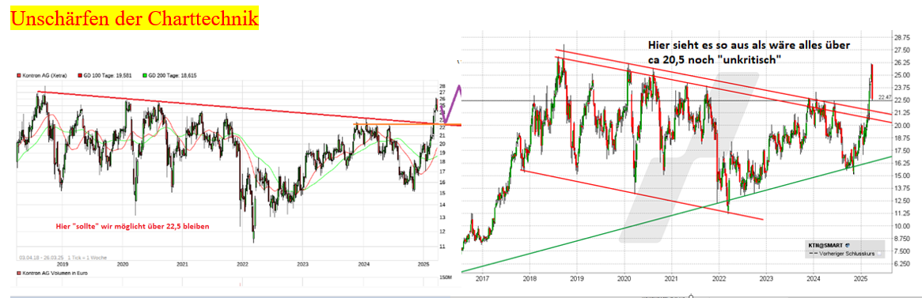Click the 28 value on left price axis
The width and height of the screenshot is (922, 298).
click(442, 86)
